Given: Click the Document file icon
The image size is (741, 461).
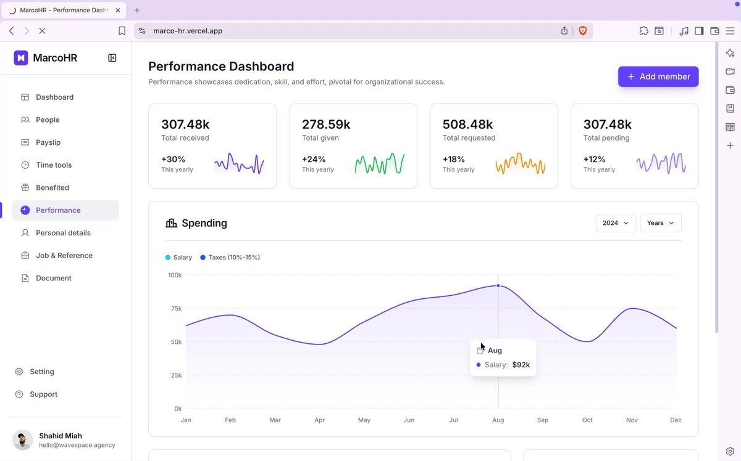Looking at the screenshot, I should (x=25, y=278).
